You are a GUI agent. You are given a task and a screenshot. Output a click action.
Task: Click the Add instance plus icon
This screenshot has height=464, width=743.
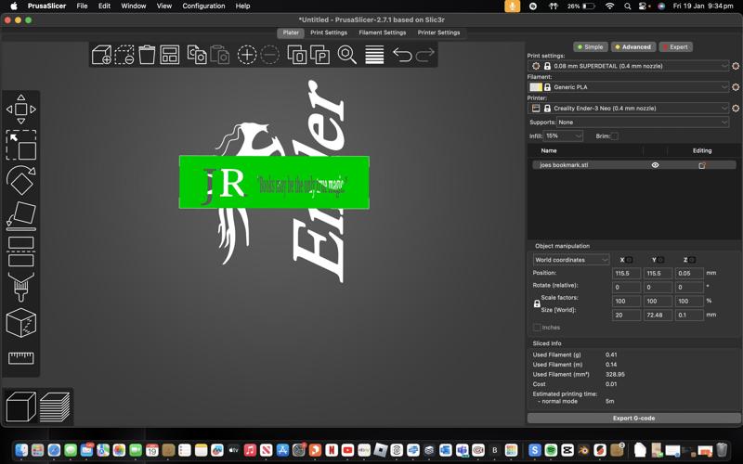coord(247,55)
